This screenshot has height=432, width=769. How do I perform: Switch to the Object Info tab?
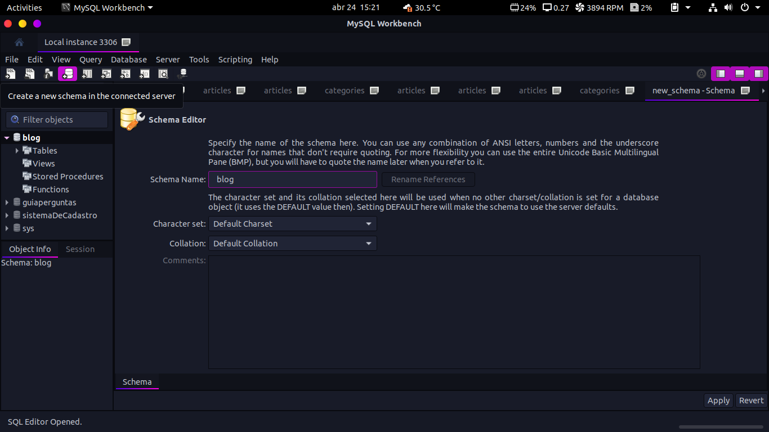point(30,249)
